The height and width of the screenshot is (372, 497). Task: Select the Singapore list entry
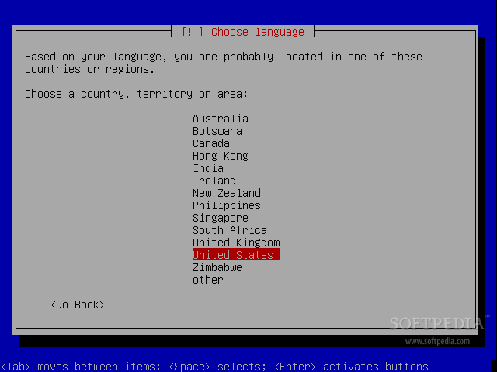[x=221, y=218]
